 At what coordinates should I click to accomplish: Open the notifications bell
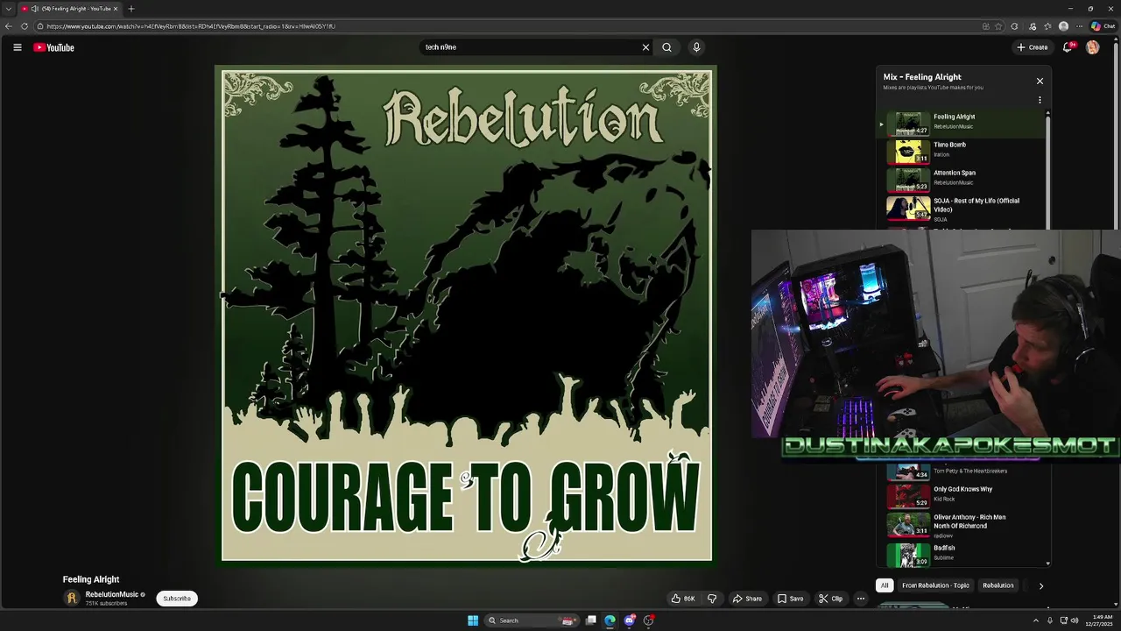click(1068, 47)
